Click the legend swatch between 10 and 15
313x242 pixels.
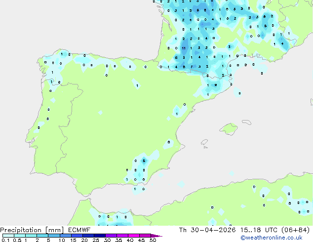[66, 236]
